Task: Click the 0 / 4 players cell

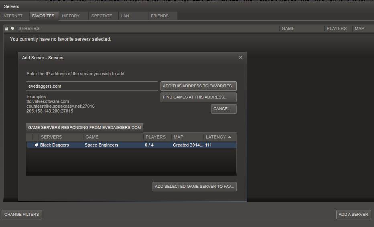Action: 149,145
